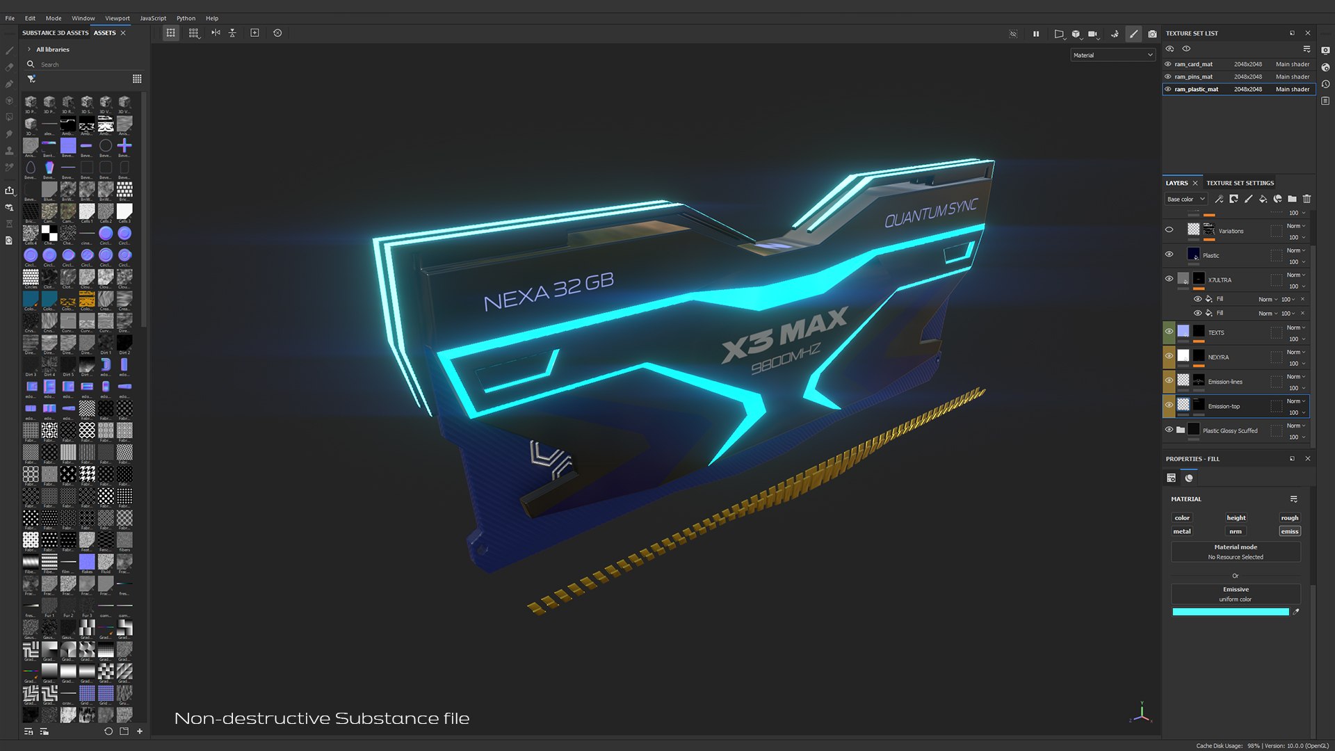This screenshot has height=751, width=1335.
Task: Open the Viewport menu
Action: [118, 18]
